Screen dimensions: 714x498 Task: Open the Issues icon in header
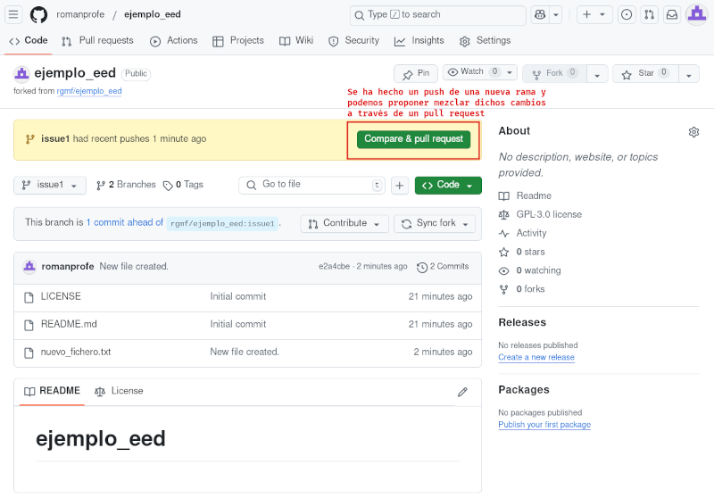(x=627, y=14)
